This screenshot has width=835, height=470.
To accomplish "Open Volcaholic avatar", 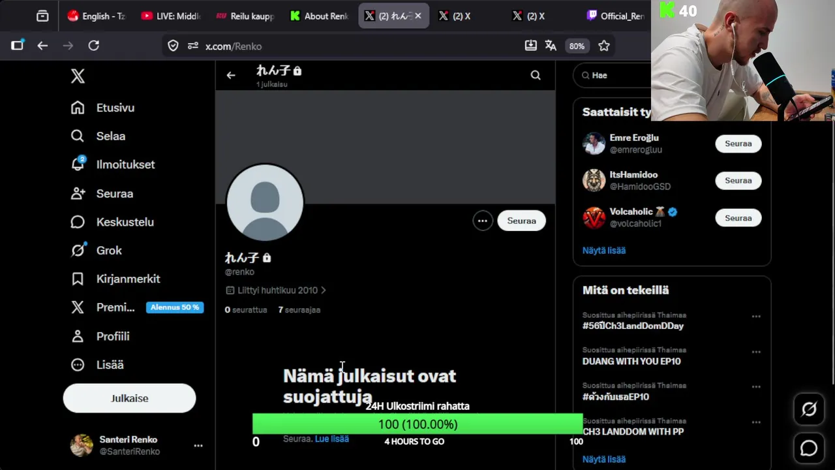I will (x=594, y=218).
